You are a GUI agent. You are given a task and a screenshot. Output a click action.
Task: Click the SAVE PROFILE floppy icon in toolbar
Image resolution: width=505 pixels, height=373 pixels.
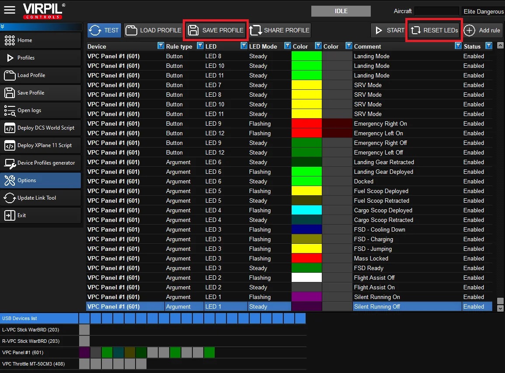(x=193, y=30)
